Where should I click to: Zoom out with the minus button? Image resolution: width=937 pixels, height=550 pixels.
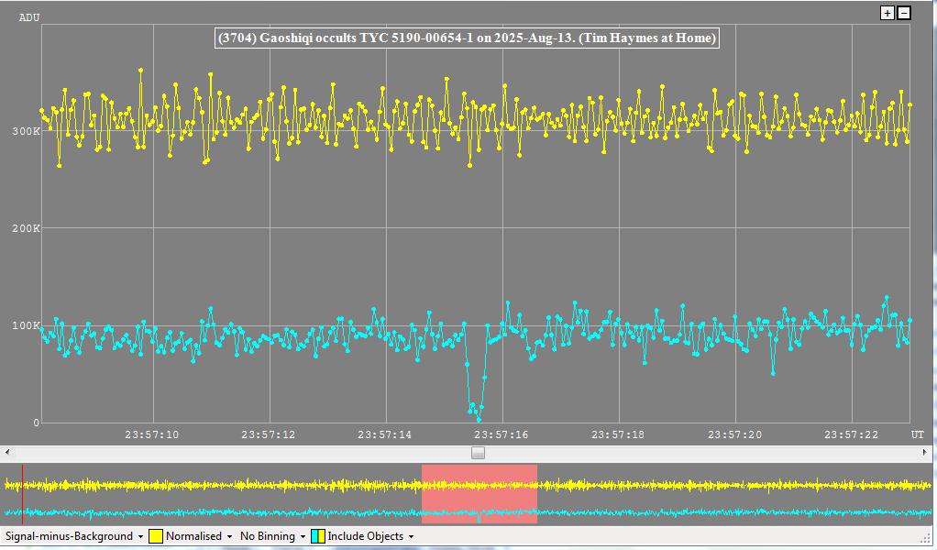click(904, 13)
